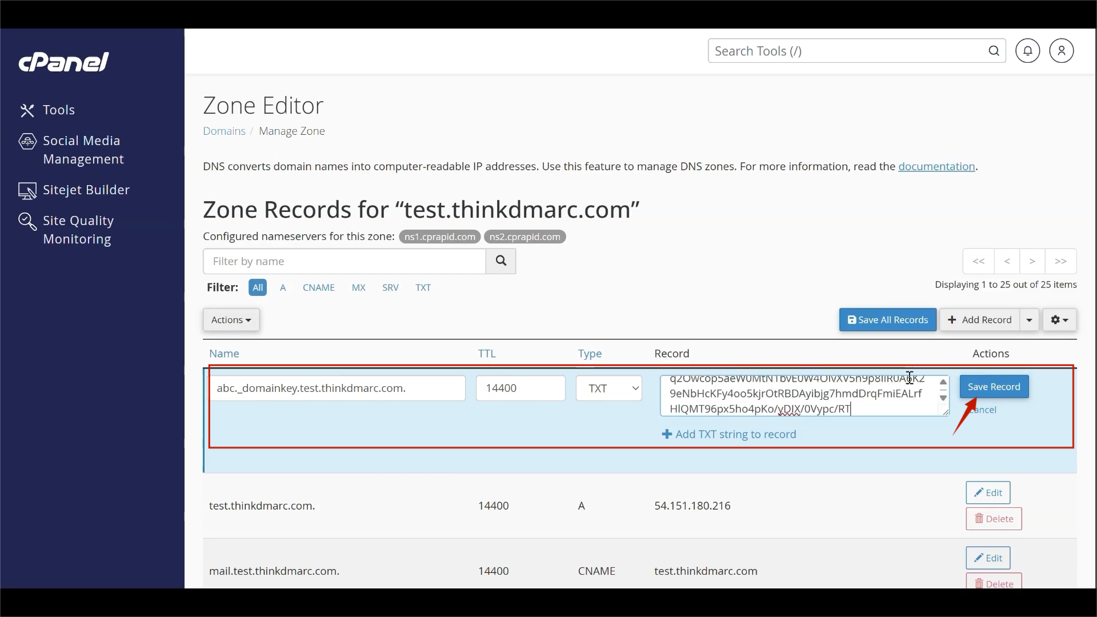Click the cPanel logo
This screenshot has height=617, width=1097.
pyautogui.click(x=63, y=62)
